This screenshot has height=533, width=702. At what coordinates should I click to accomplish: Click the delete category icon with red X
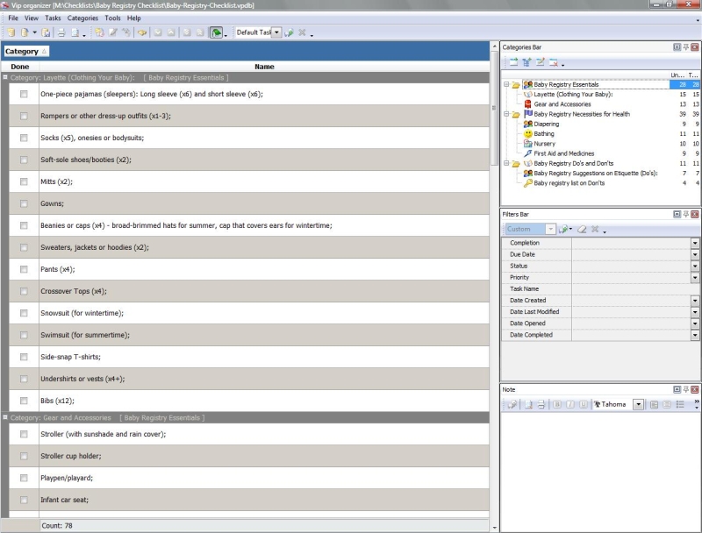click(554, 62)
